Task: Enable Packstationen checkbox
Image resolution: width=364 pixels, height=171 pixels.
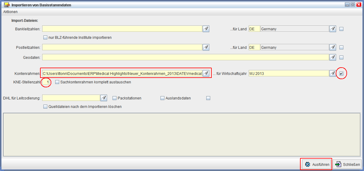Action: [115, 98]
